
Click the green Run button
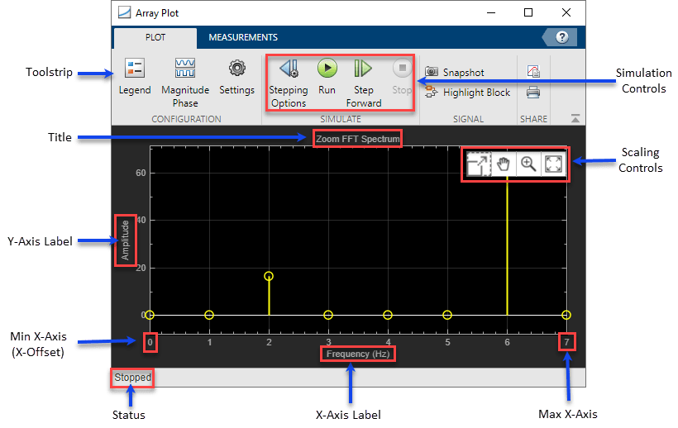point(327,77)
